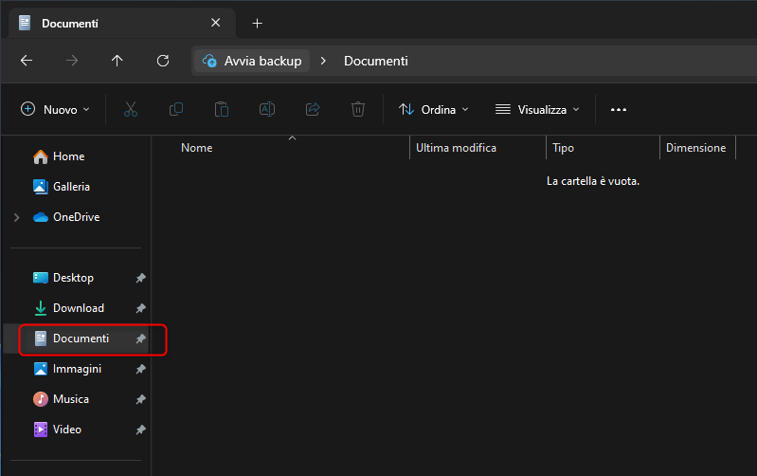This screenshot has height=476, width=757.
Task: Click the Delete trash can icon
Action: 358,110
